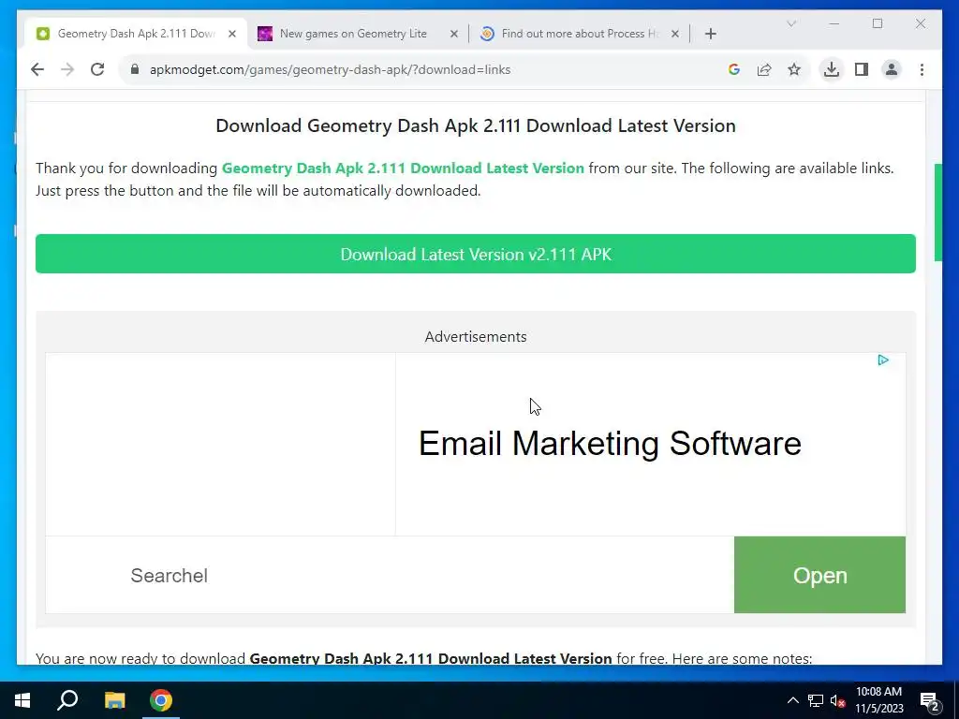Switch to Geometry Dash Apk 2.111 tab
The height and width of the screenshot is (719, 959).
[x=137, y=34]
